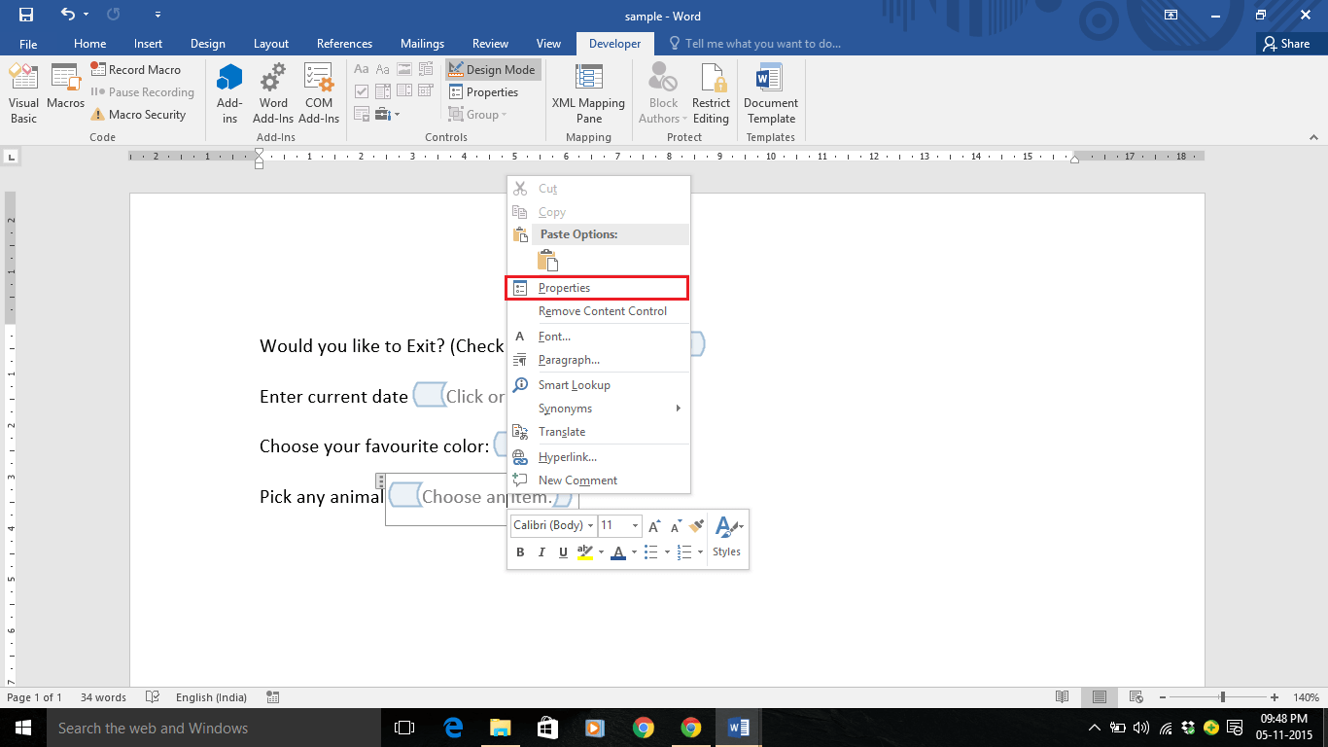Open Microsoft Edge from taskbar
The height and width of the screenshot is (747, 1328).
(453, 728)
